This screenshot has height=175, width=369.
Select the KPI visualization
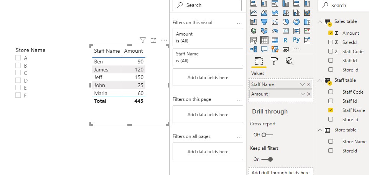307,31
